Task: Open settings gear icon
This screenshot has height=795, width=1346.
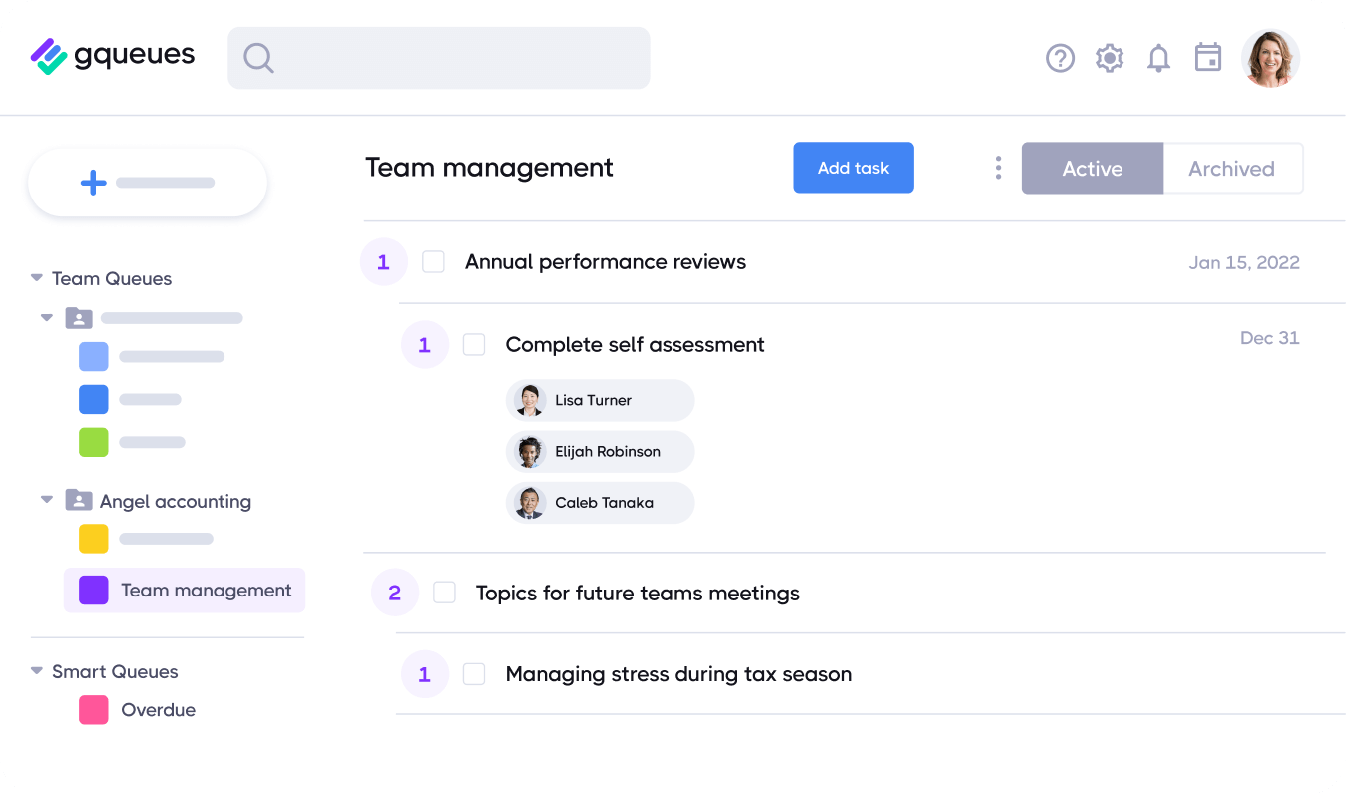Action: tap(1110, 58)
